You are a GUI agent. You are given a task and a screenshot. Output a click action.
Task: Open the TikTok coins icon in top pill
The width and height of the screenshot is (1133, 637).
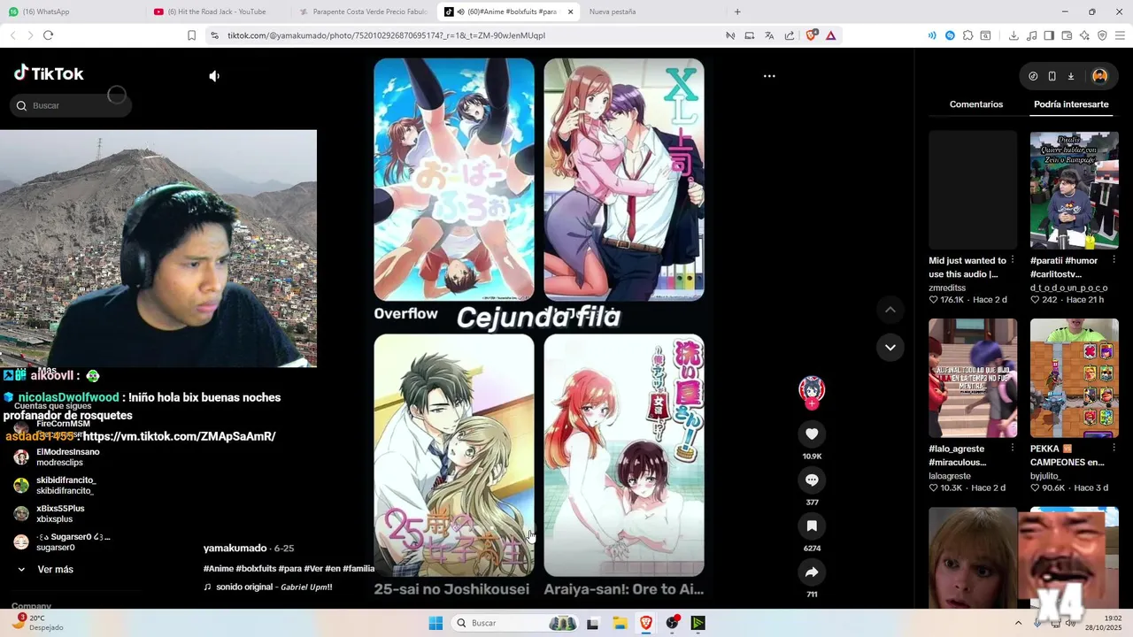tap(1033, 76)
